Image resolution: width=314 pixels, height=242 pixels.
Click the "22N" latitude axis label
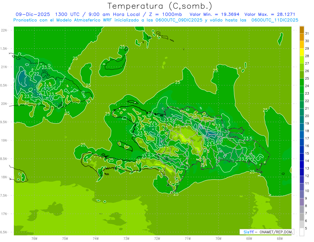tap(4, 30)
